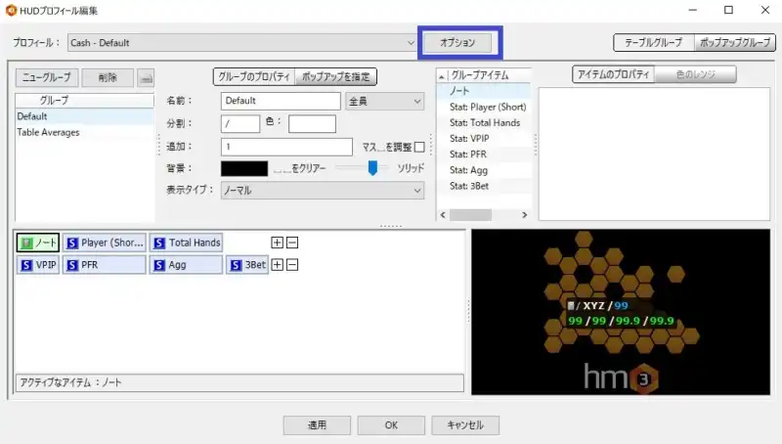Select the Total Hands stat block
The image size is (782, 444).
pos(186,243)
